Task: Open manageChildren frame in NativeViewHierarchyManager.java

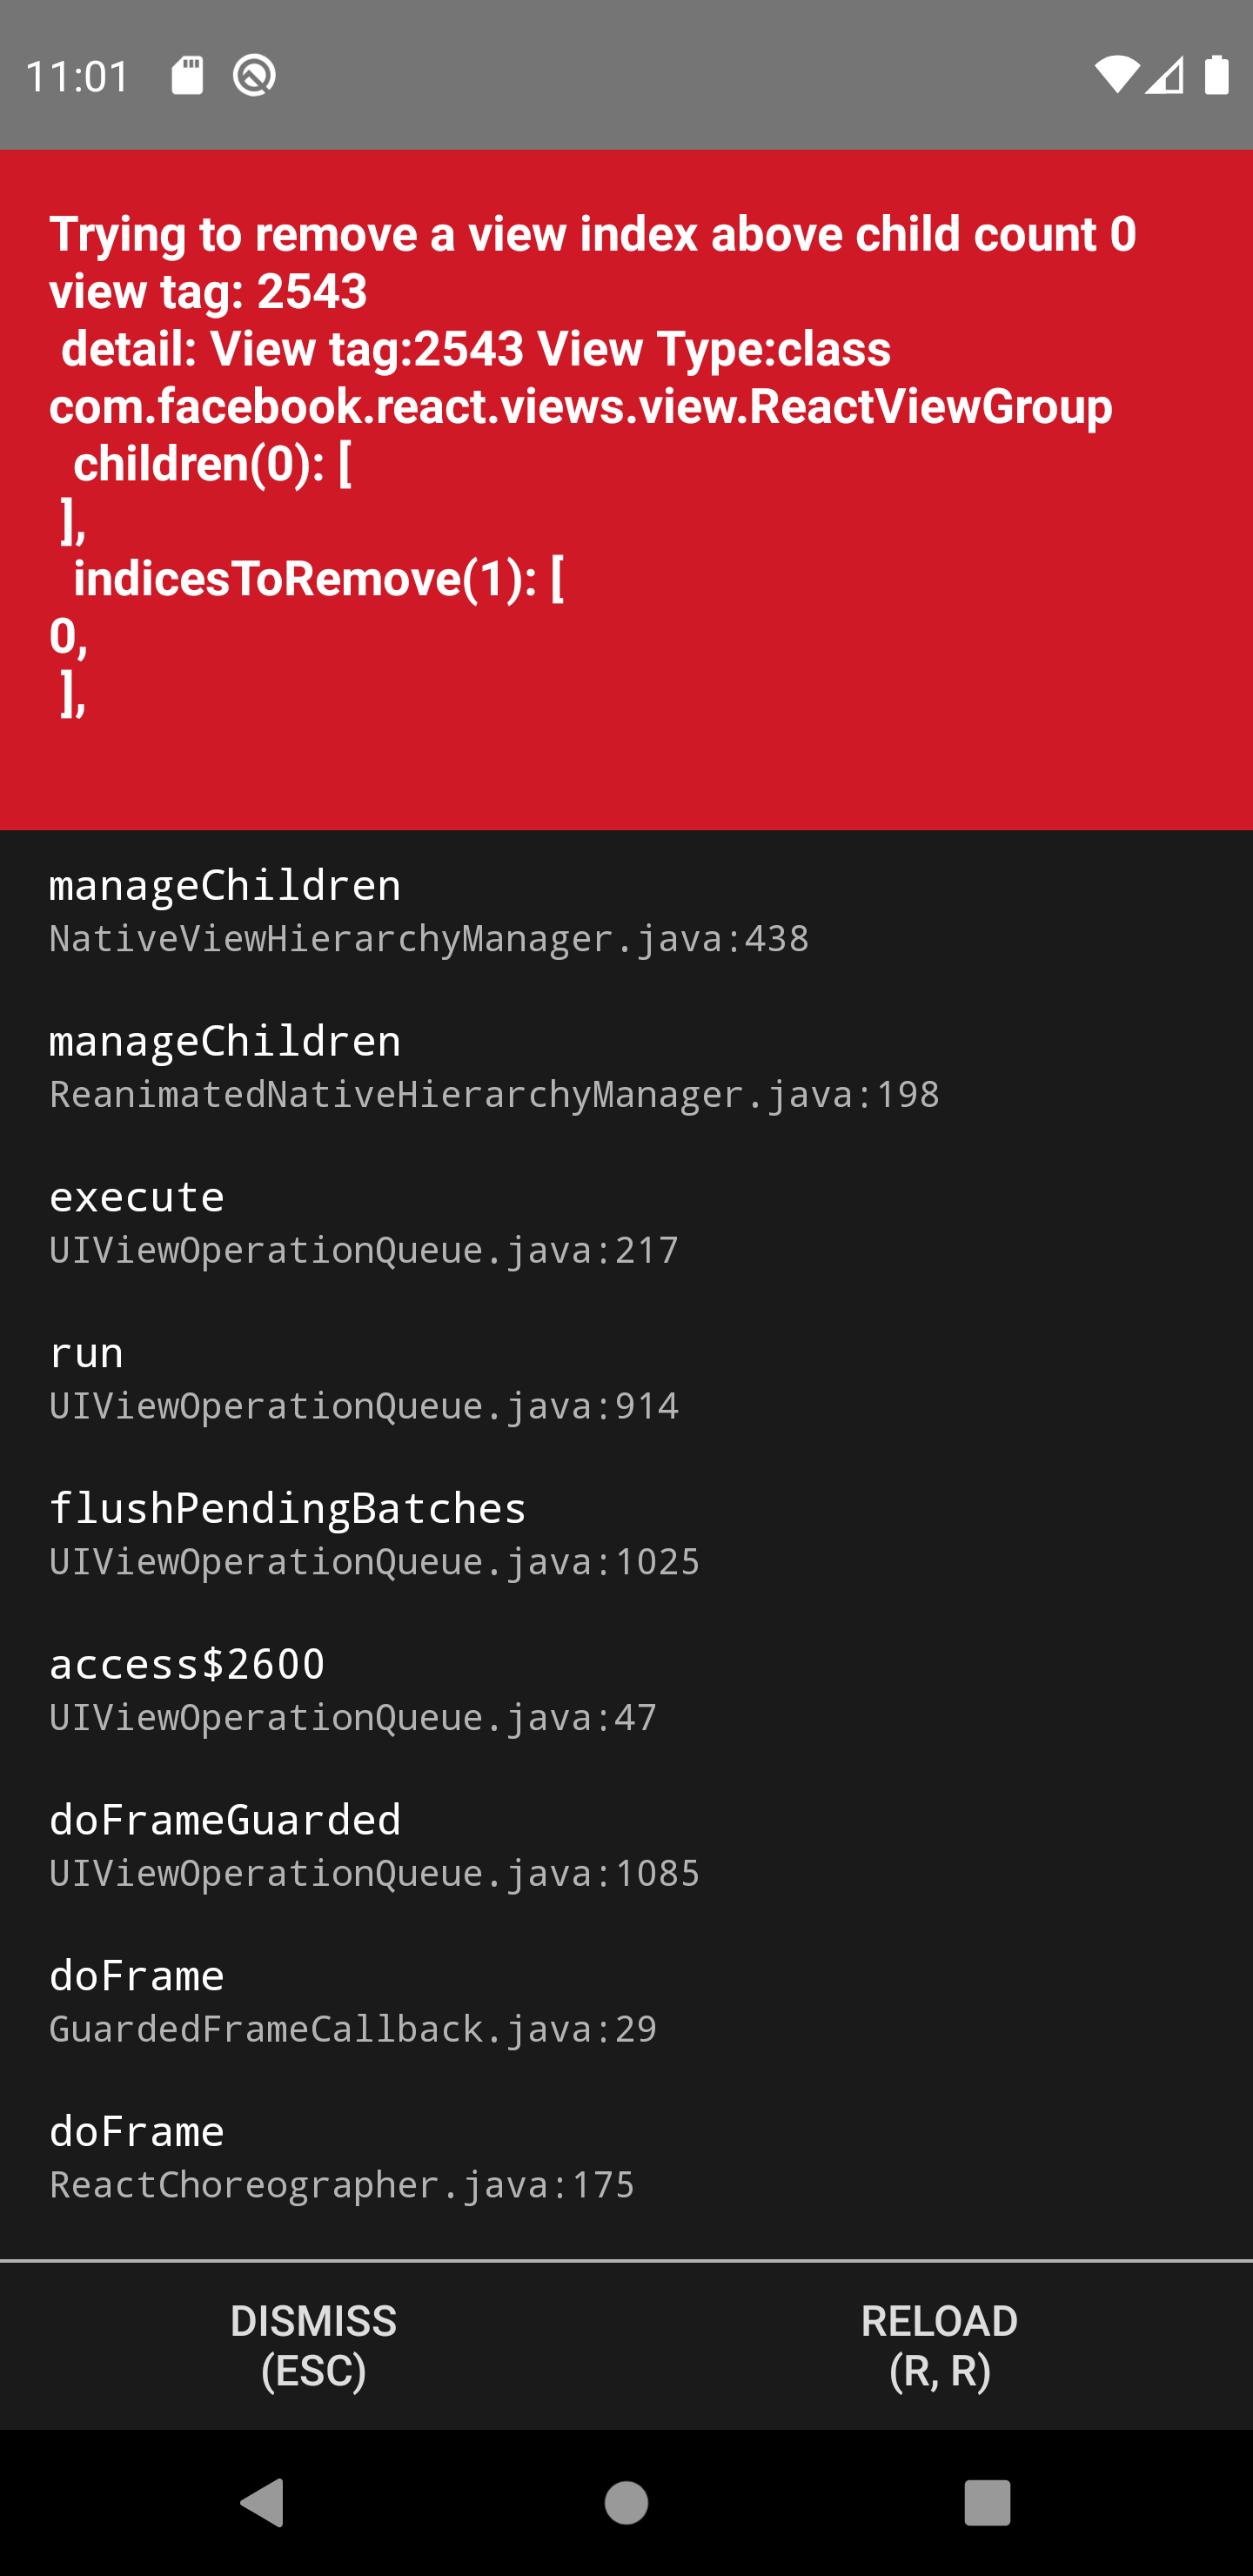Action: 430,910
